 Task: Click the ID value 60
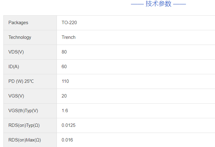(64, 67)
